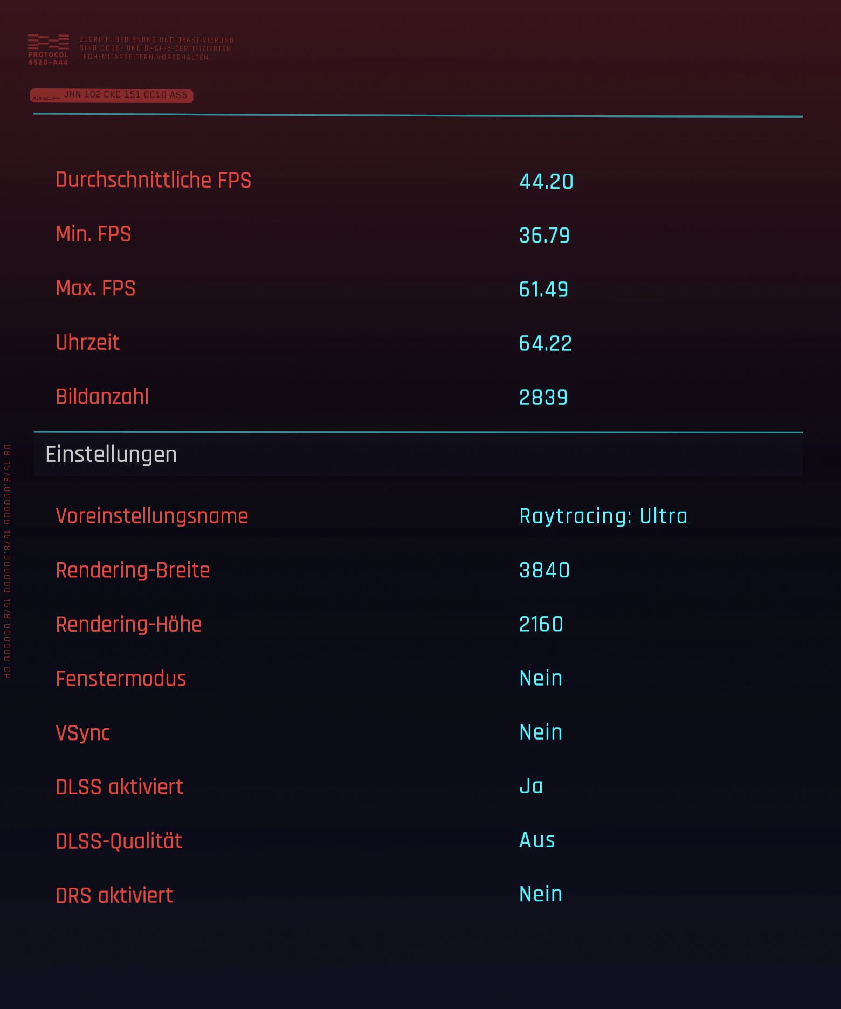Viewport: 841px width, 1009px height.
Task: Click the Max. FPS value 61.49
Action: pos(543,289)
